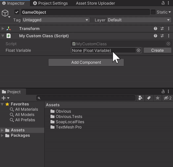Click Search by Type icon in Project
Image resolution: width=173 pixels, height=167 pixels.
140,98
